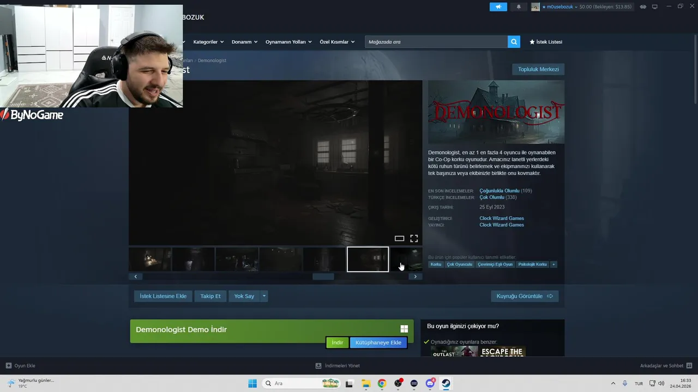Click the Steam taskbar icon

(446, 383)
